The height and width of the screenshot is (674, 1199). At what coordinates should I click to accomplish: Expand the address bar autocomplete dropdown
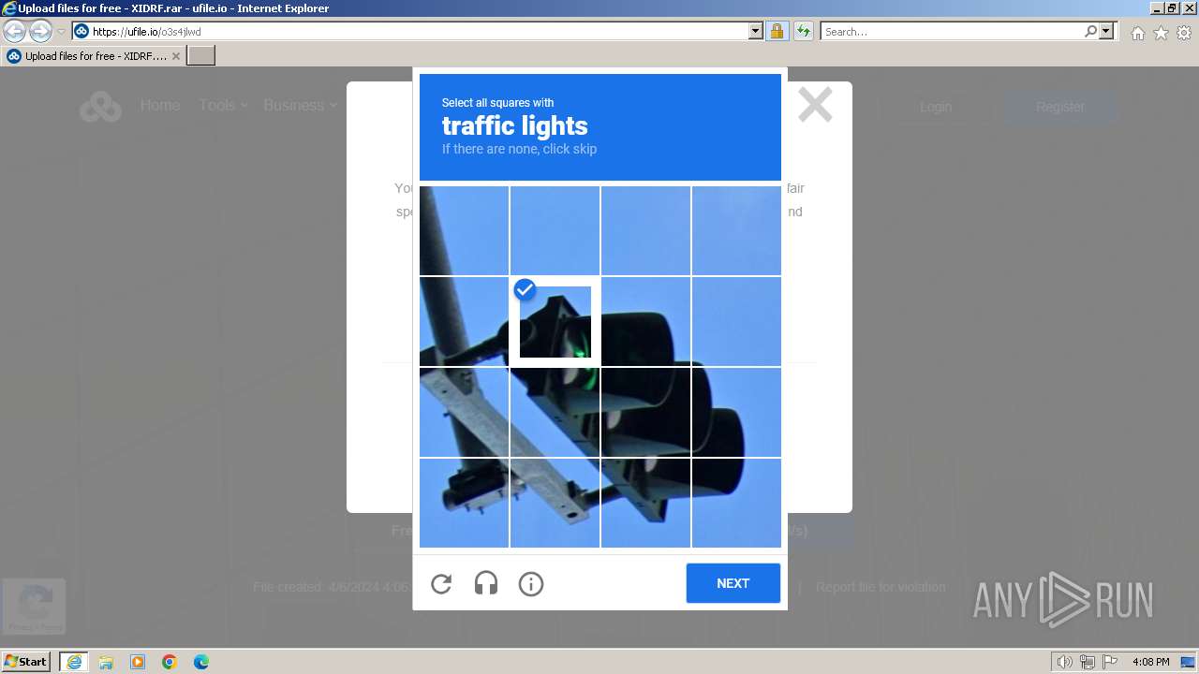756,31
